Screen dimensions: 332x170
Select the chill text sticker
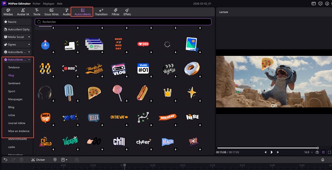[x=119, y=141]
